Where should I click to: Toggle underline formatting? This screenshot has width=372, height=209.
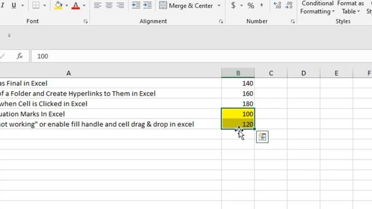click(14, 5)
